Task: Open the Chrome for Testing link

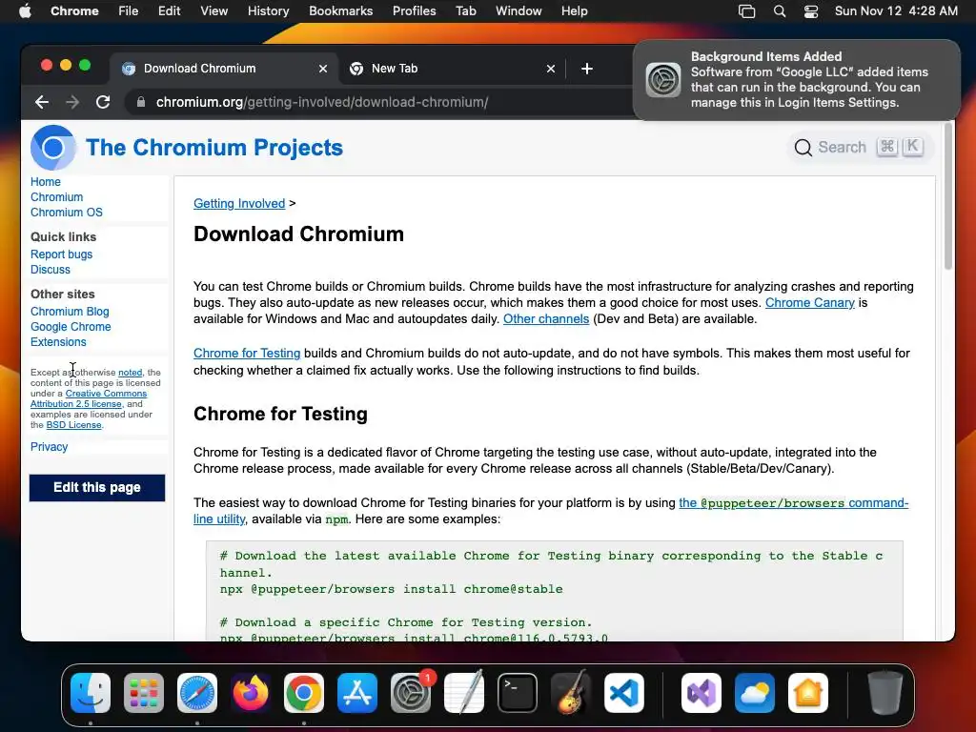Action: (x=247, y=353)
